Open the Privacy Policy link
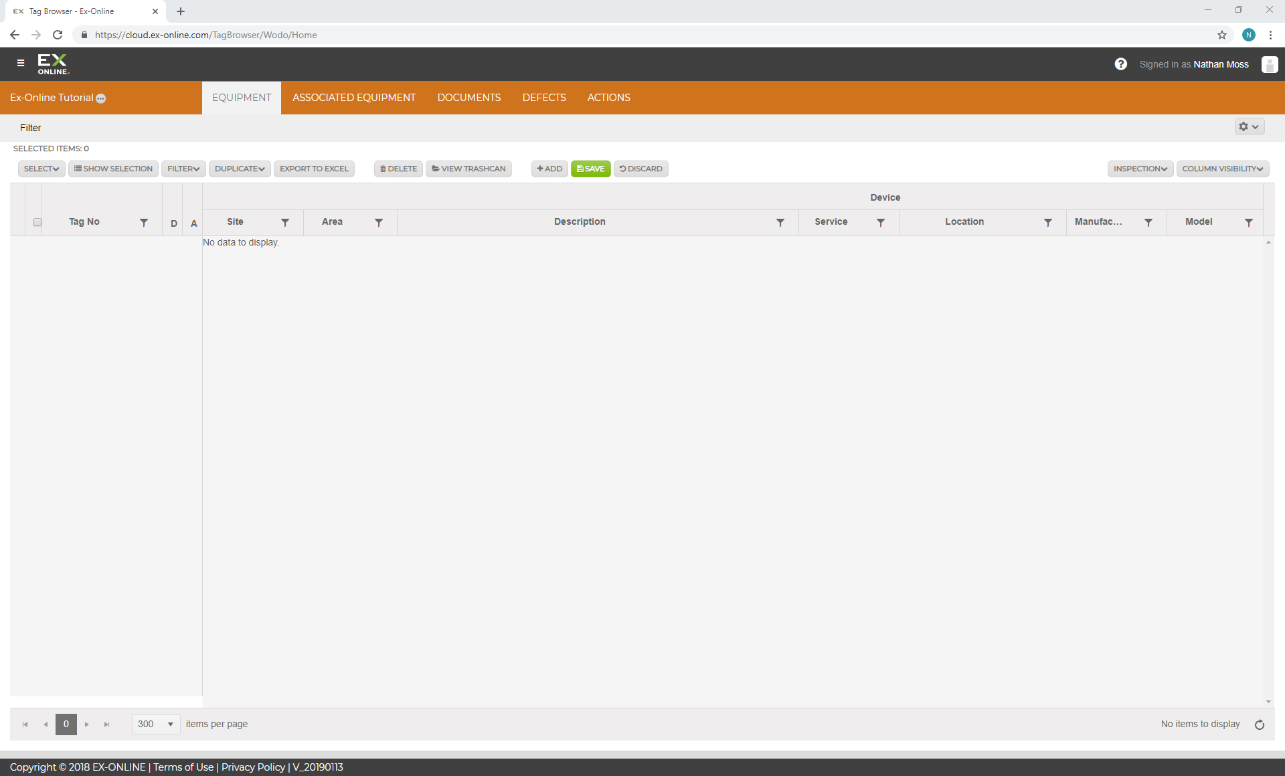The height and width of the screenshot is (776, 1285). tap(253, 767)
